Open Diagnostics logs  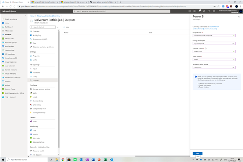pos(38,142)
